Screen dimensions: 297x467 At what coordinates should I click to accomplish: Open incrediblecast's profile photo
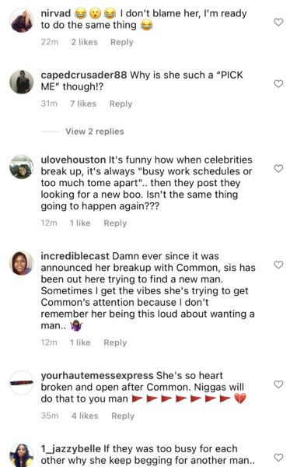point(22,263)
